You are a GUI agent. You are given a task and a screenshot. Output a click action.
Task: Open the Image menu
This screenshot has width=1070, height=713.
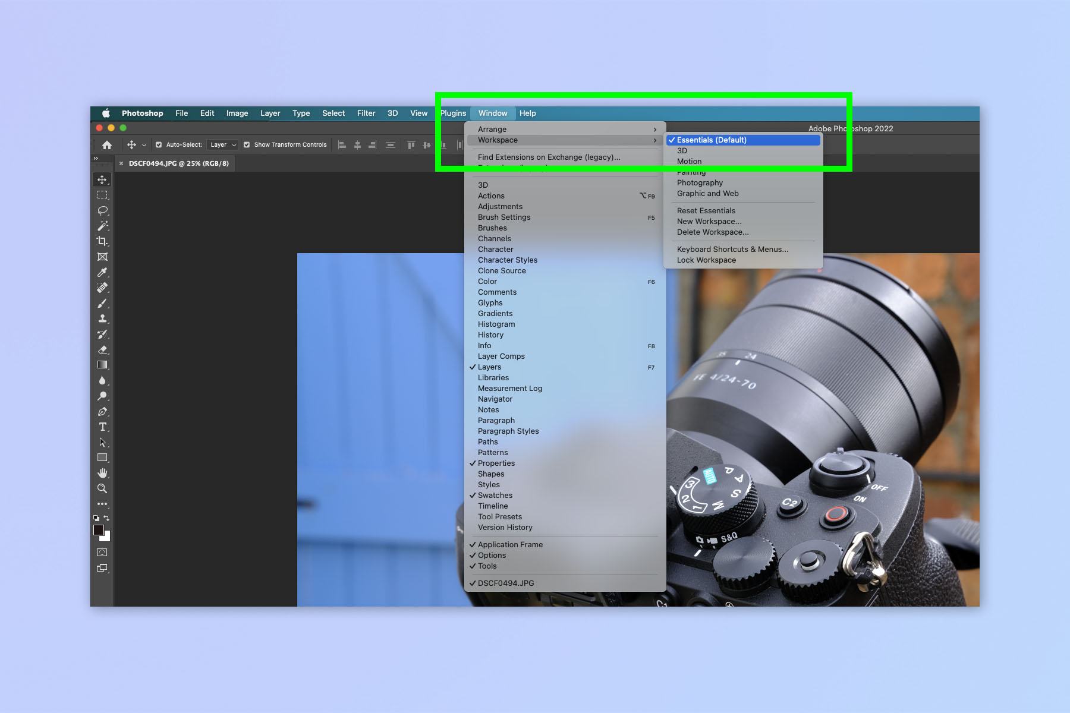point(237,113)
